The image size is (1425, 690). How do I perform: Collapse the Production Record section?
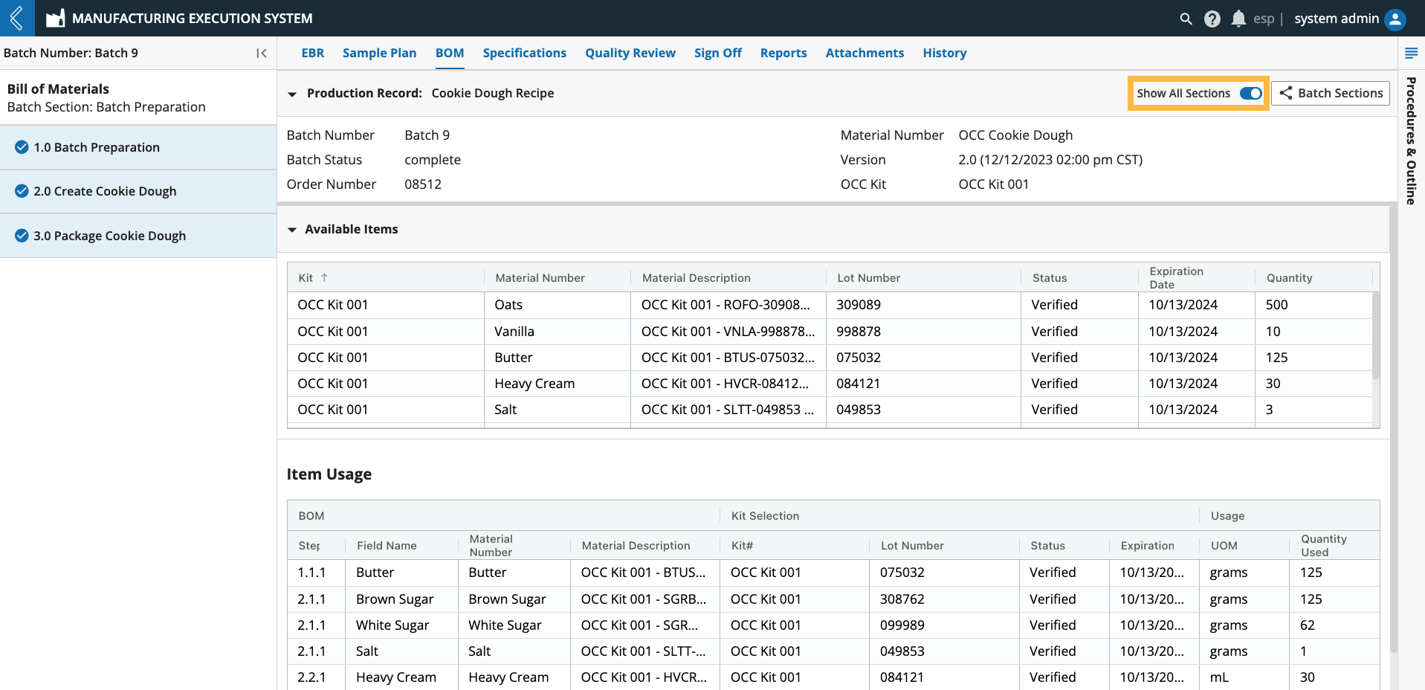pos(292,94)
